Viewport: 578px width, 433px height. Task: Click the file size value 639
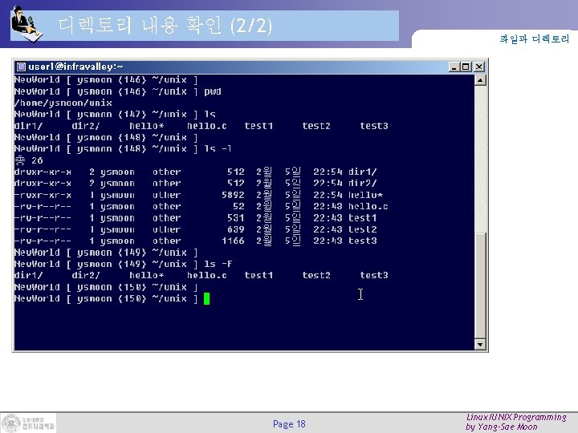point(236,229)
